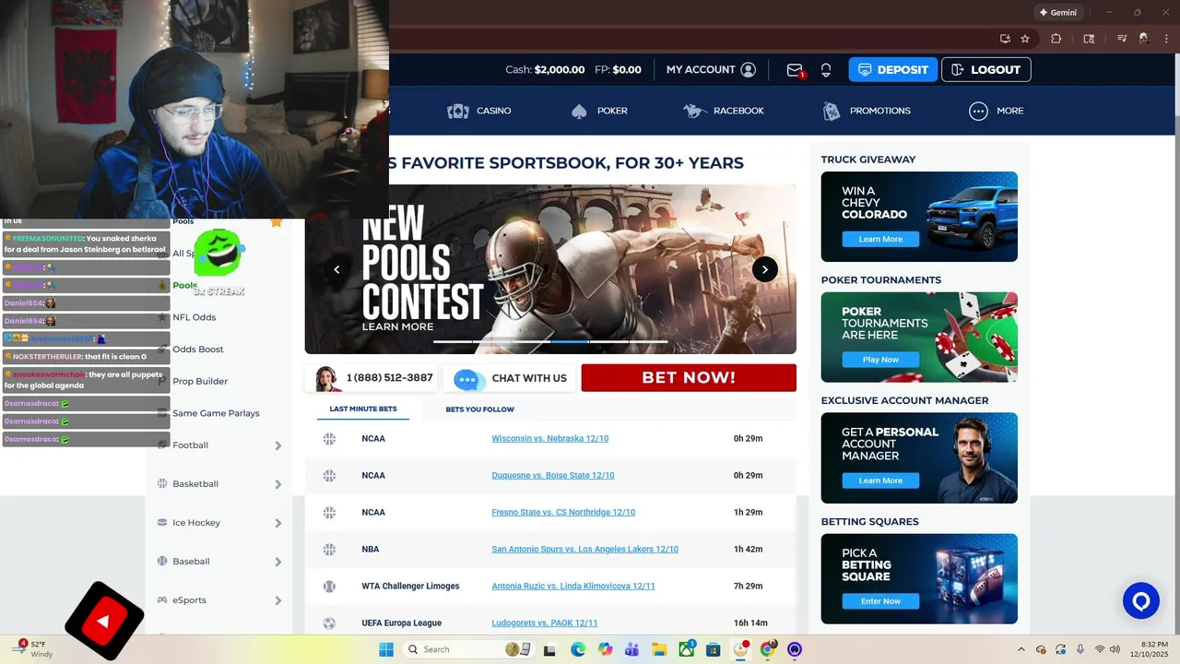
Task: Click the red Bet Now! button
Action: (x=689, y=378)
